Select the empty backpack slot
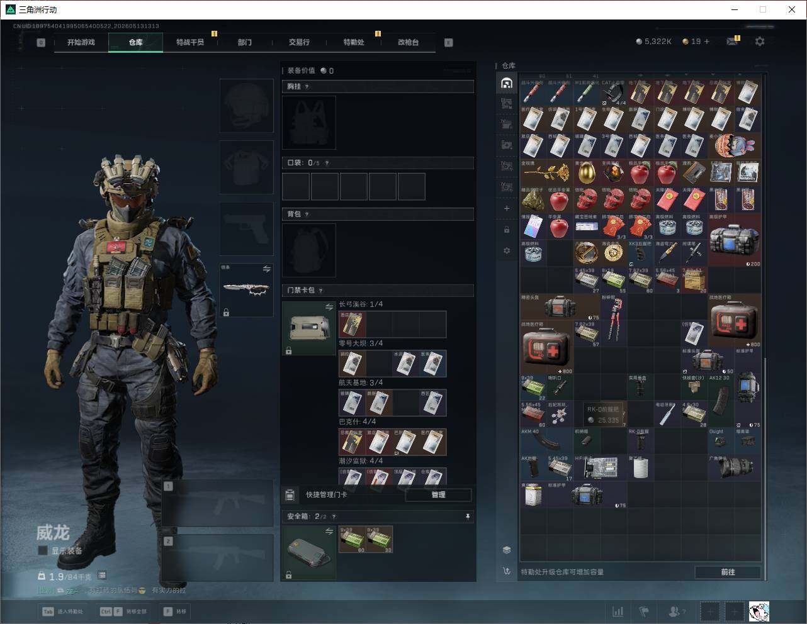This screenshot has height=624, width=807. [x=309, y=250]
